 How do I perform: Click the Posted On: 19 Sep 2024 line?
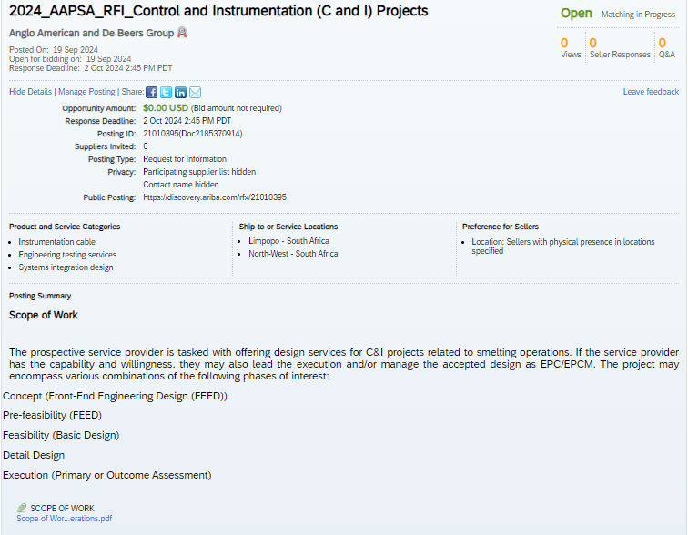point(54,49)
